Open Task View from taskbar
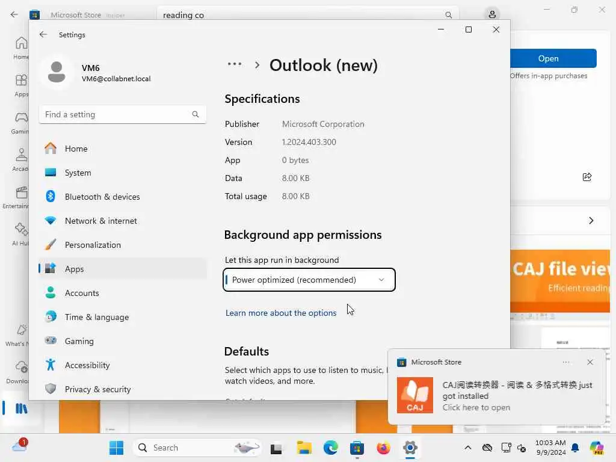Viewport: 616px width, 462px height. pos(276,448)
